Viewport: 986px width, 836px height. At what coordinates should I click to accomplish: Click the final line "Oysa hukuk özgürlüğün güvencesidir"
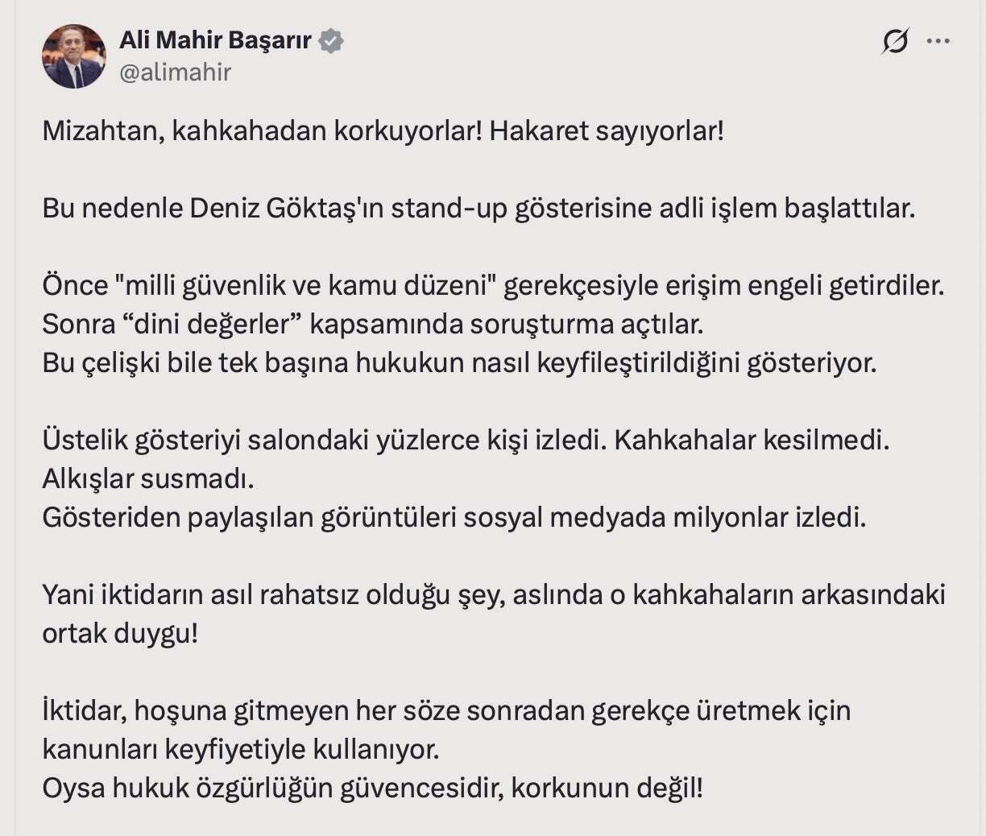point(373,788)
